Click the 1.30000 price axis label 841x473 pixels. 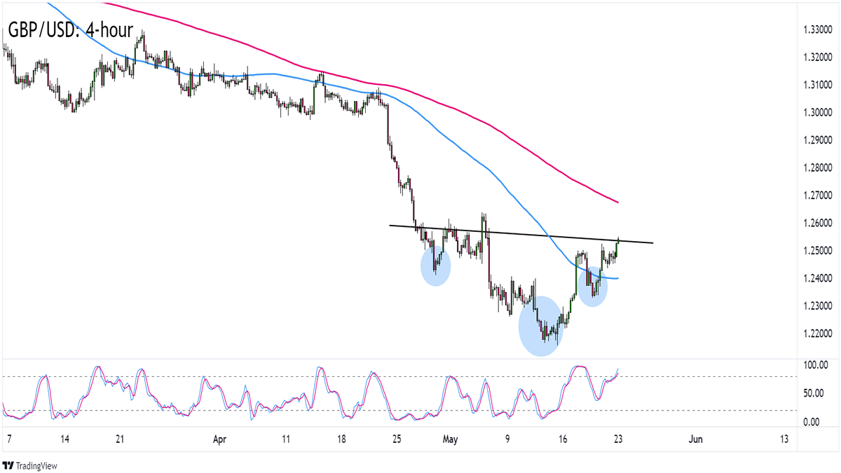[x=819, y=113]
